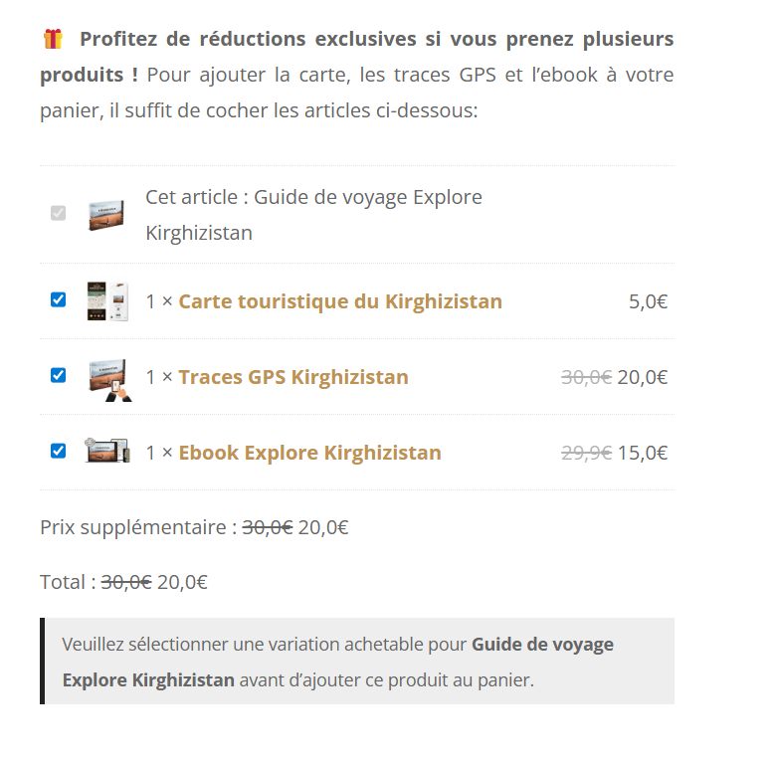The height and width of the screenshot is (765, 777).
Task: Open the Ebook Explore Kirghizistan link
Action: 309,453
